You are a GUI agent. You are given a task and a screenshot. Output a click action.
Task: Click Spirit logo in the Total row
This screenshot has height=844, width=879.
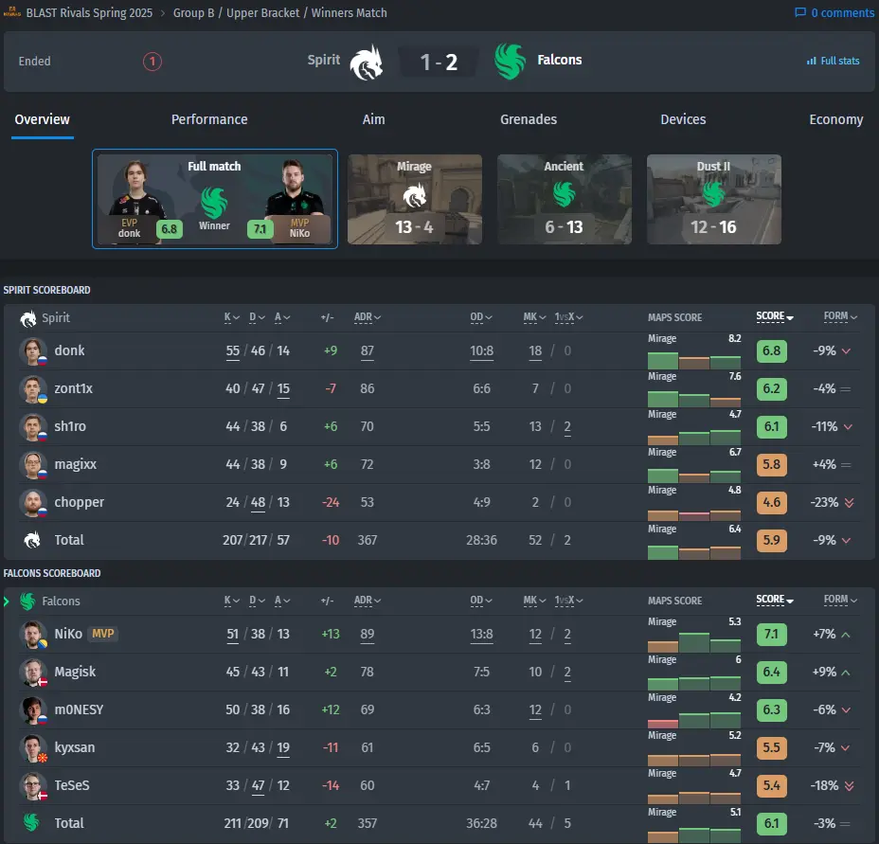pyautogui.click(x=32, y=540)
